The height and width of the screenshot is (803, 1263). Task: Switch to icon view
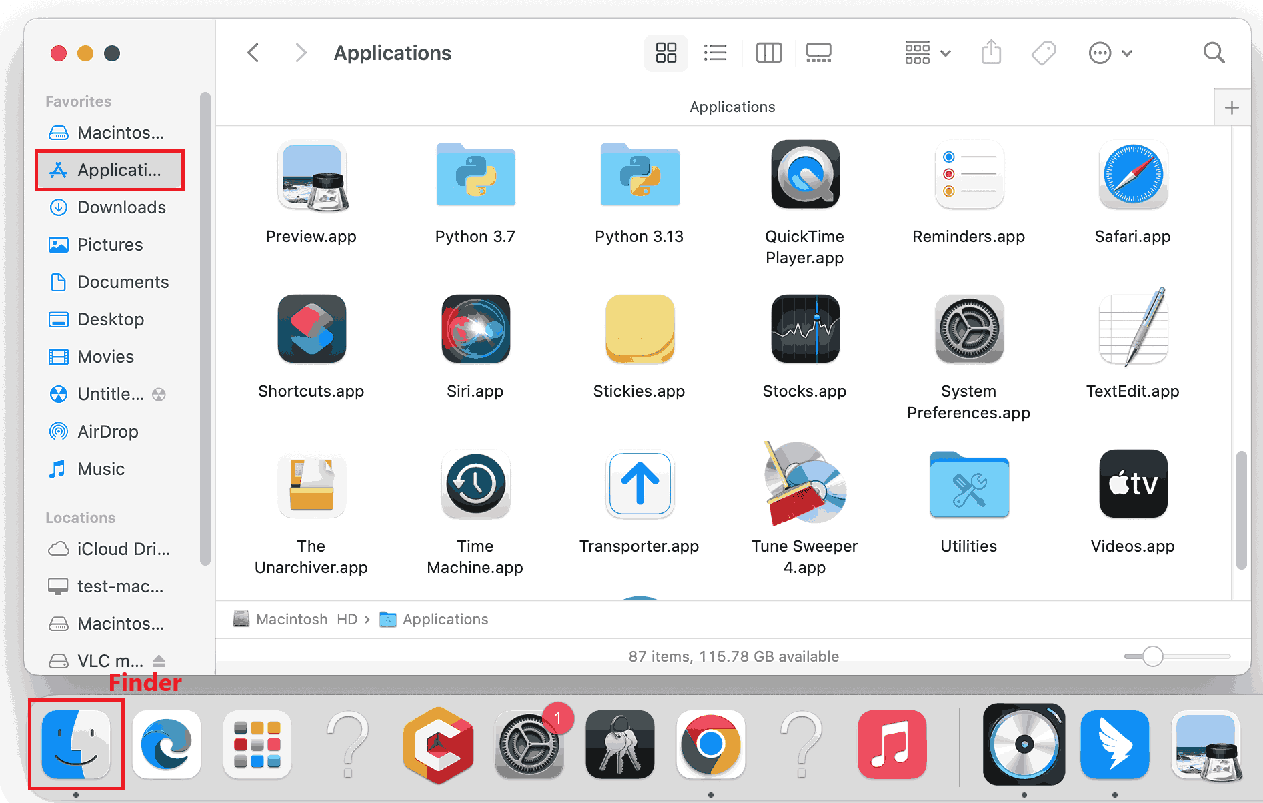click(666, 53)
